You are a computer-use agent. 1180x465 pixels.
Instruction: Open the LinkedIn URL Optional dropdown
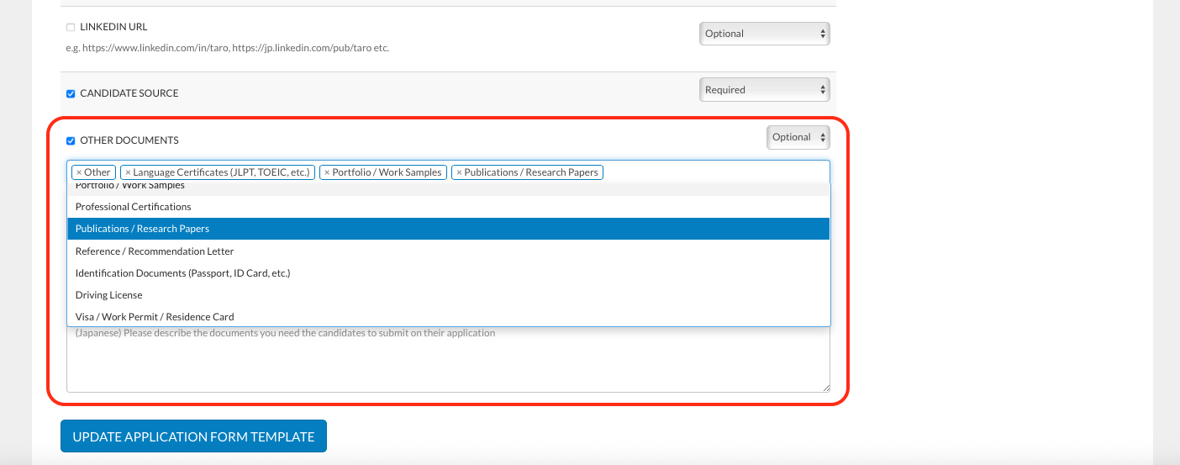(764, 34)
